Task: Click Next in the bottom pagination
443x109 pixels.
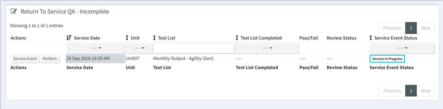Action: click(x=426, y=91)
